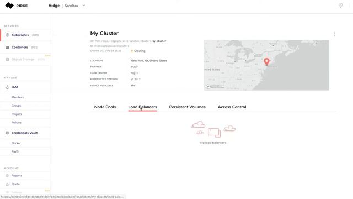Click the cluster location map
Image resolution: width=353 pixels, height=199 pixels.
coord(266,65)
